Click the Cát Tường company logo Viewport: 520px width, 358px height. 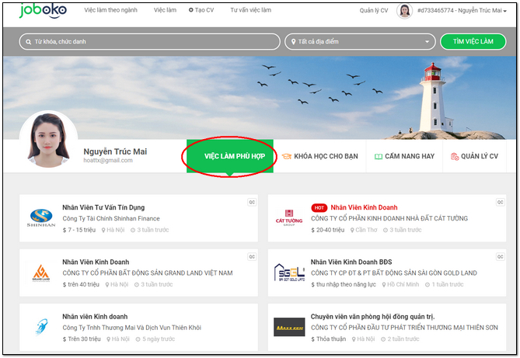click(289, 216)
